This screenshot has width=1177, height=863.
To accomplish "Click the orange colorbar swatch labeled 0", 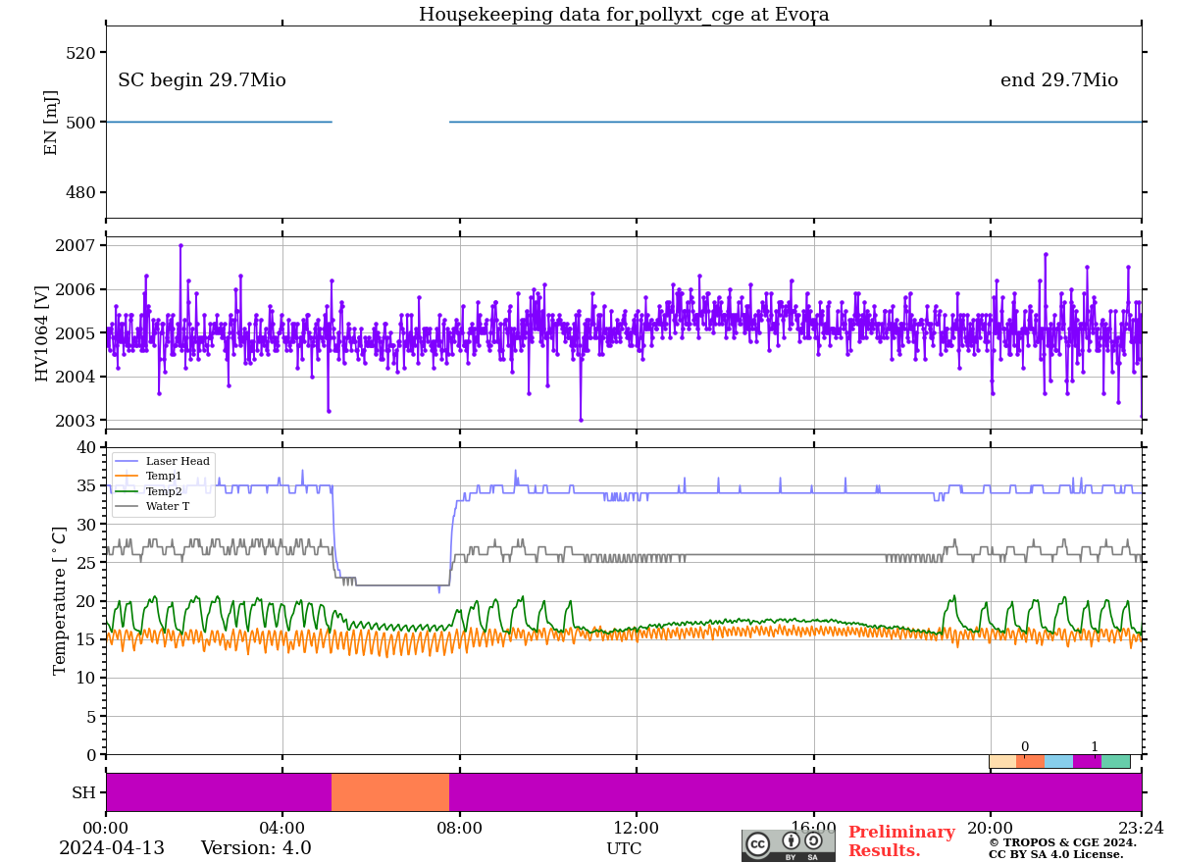I will 1031,761.
